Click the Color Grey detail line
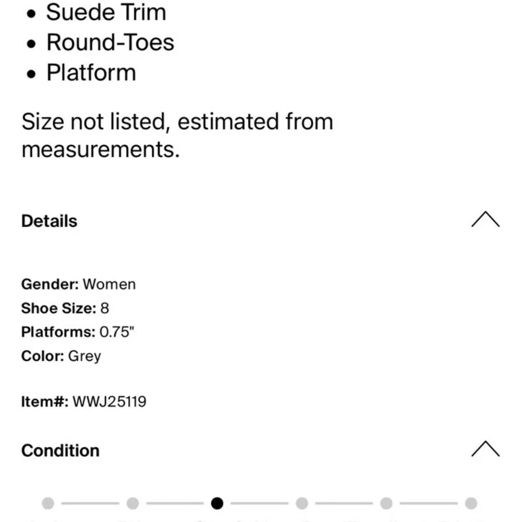 [61, 356]
